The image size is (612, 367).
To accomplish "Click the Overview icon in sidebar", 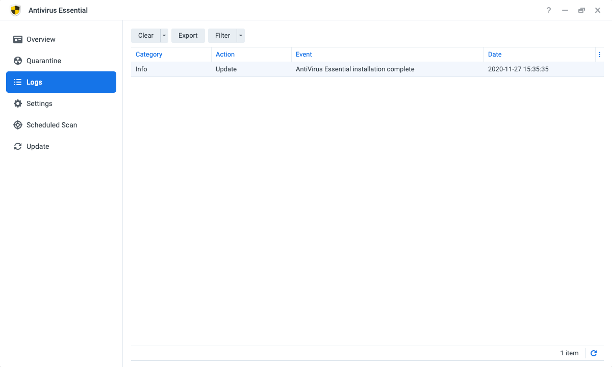I will click(18, 39).
